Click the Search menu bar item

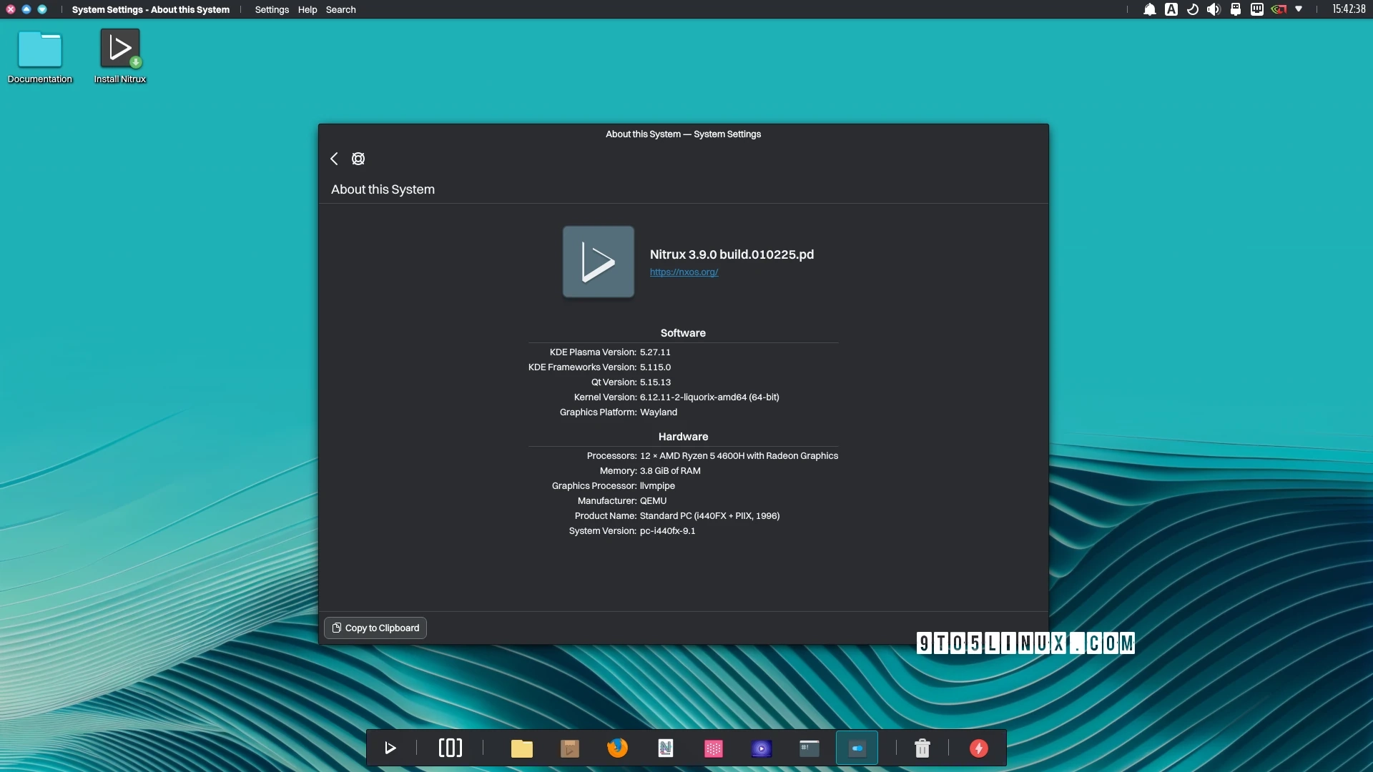tap(341, 9)
